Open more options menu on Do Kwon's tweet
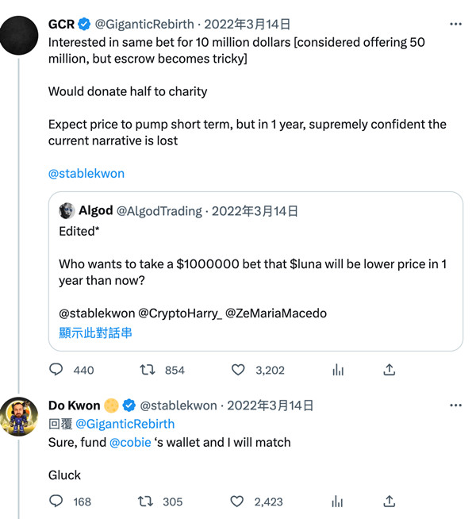476x519 pixels. [455, 406]
